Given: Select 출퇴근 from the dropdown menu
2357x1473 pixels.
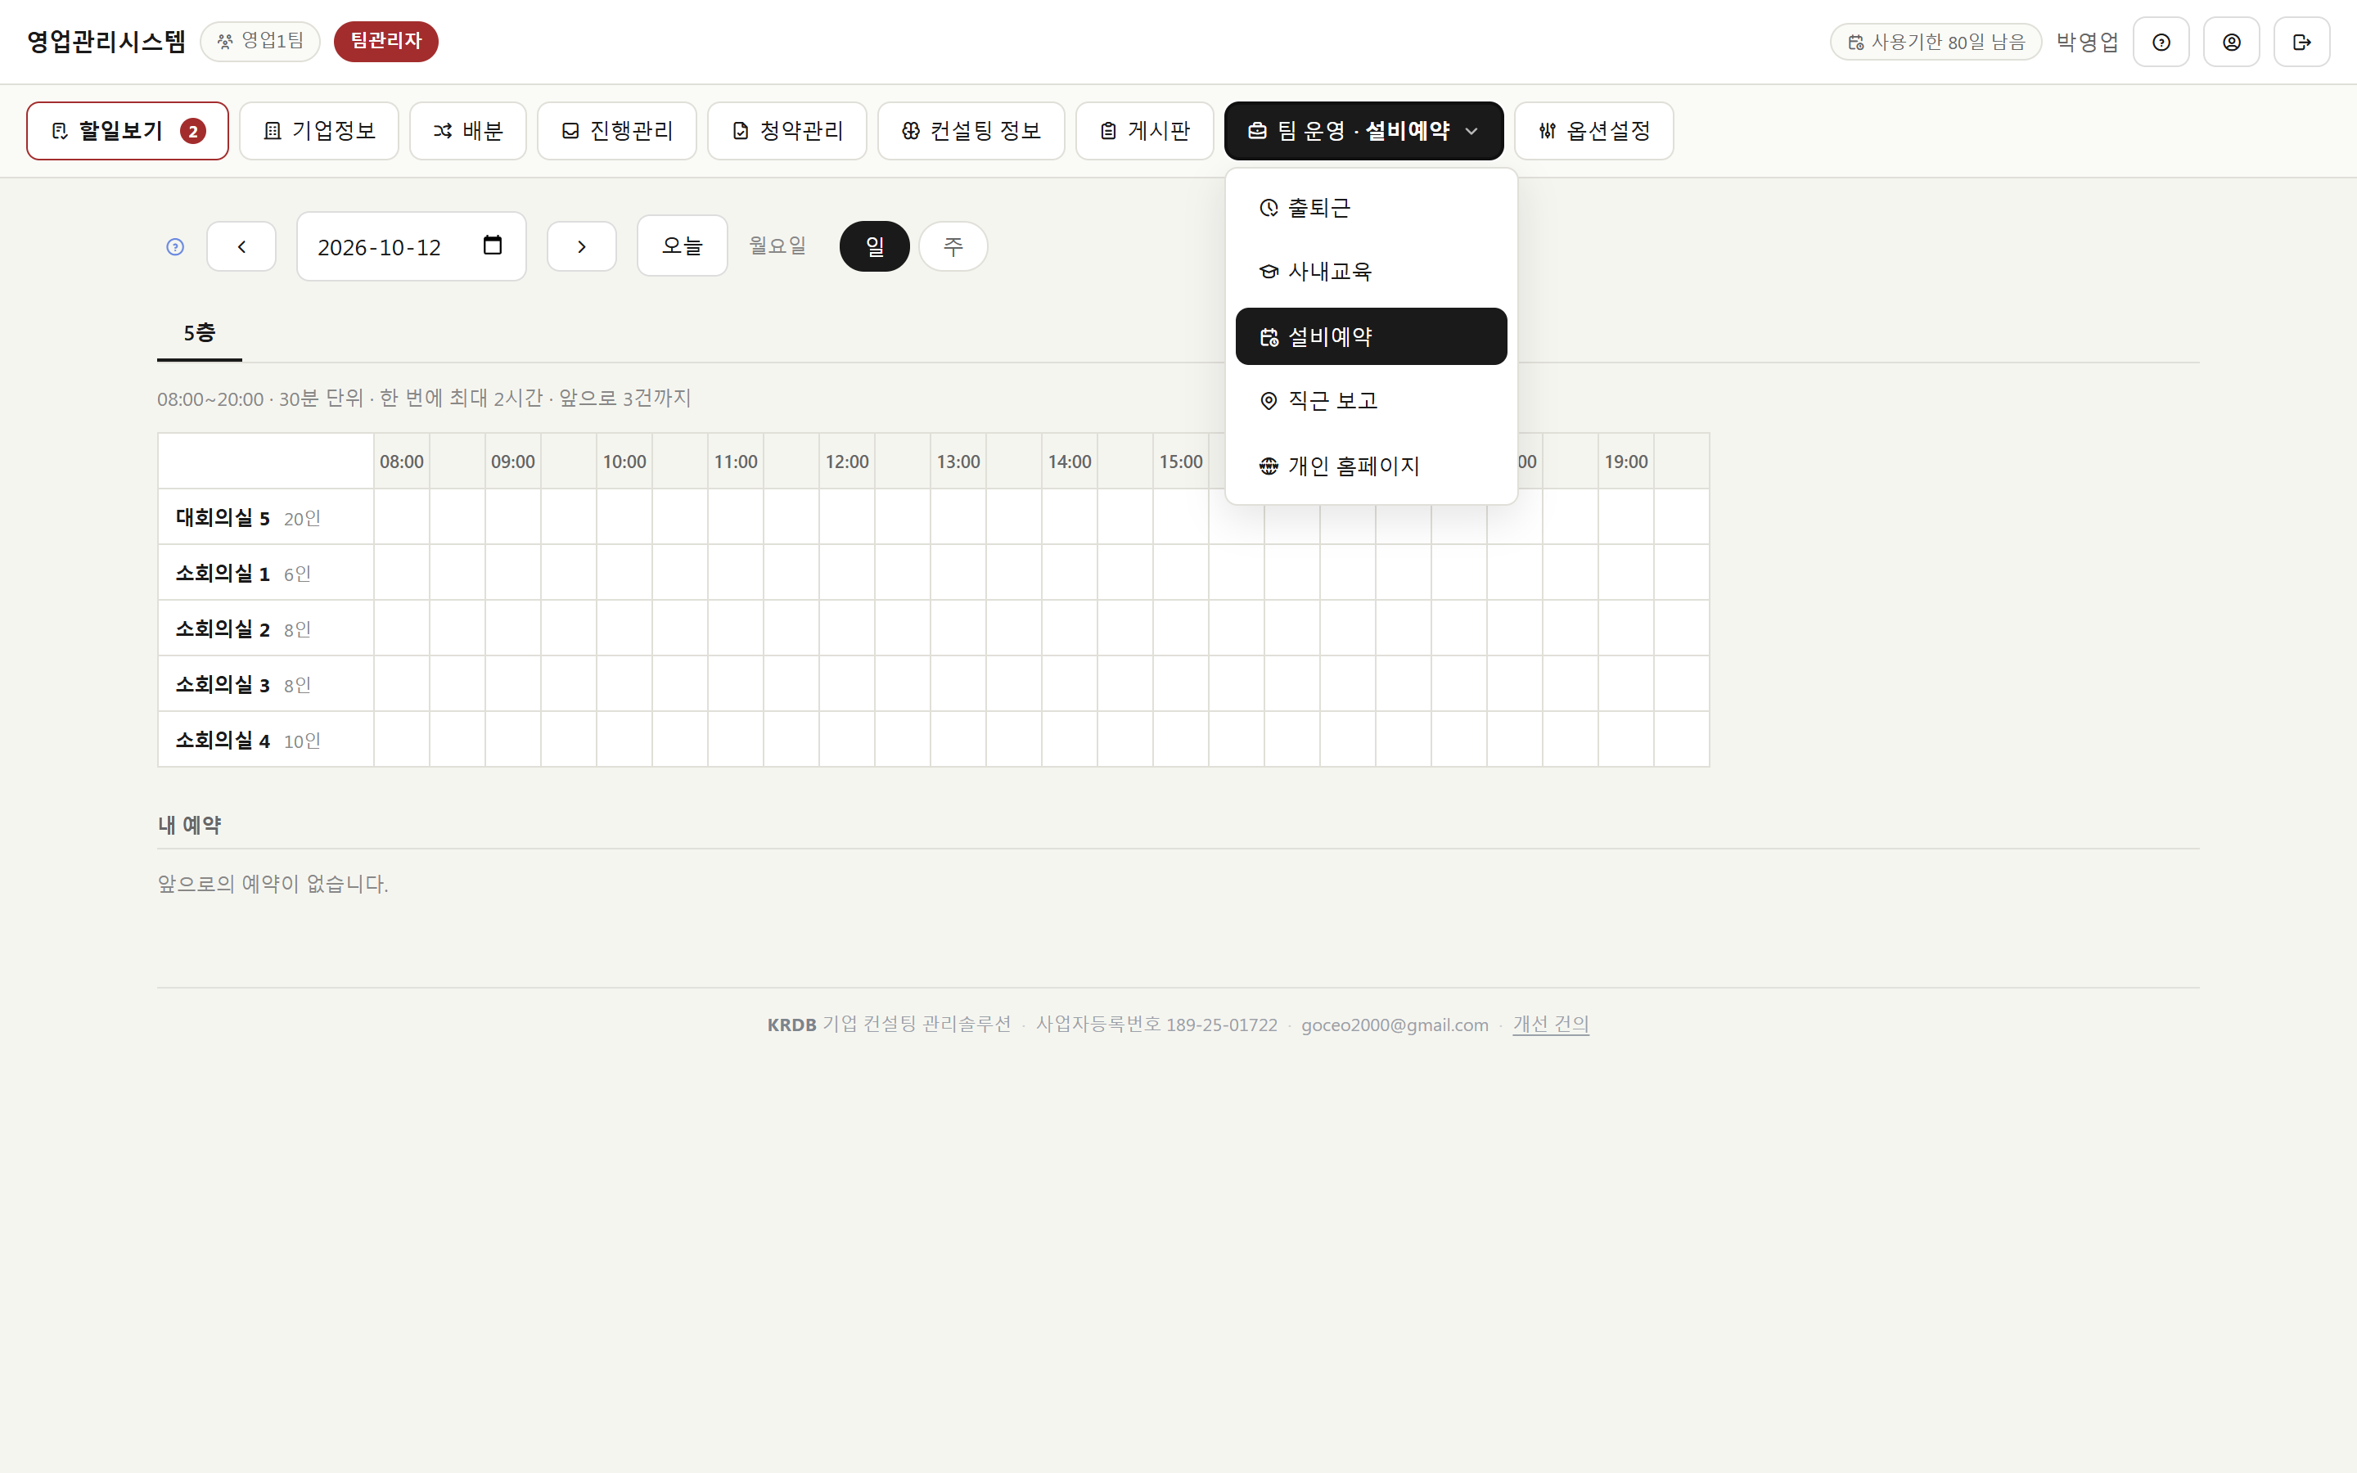Looking at the screenshot, I should [1370, 208].
